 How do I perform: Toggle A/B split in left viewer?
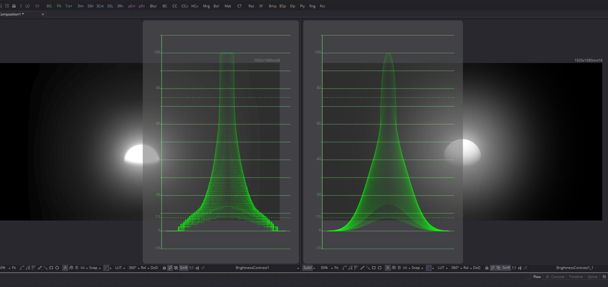pos(71,268)
